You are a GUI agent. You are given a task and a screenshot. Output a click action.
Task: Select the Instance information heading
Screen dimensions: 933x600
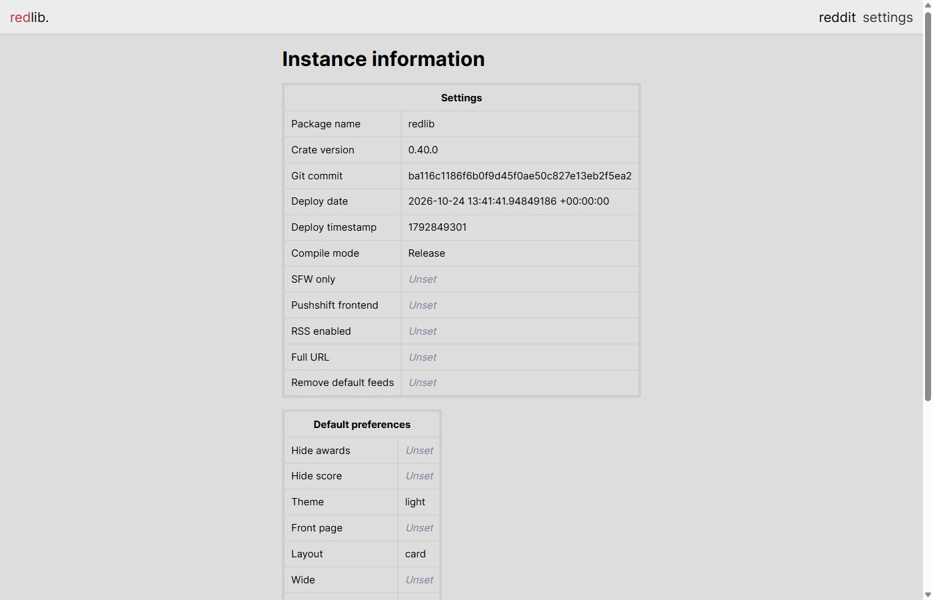(x=383, y=59)
